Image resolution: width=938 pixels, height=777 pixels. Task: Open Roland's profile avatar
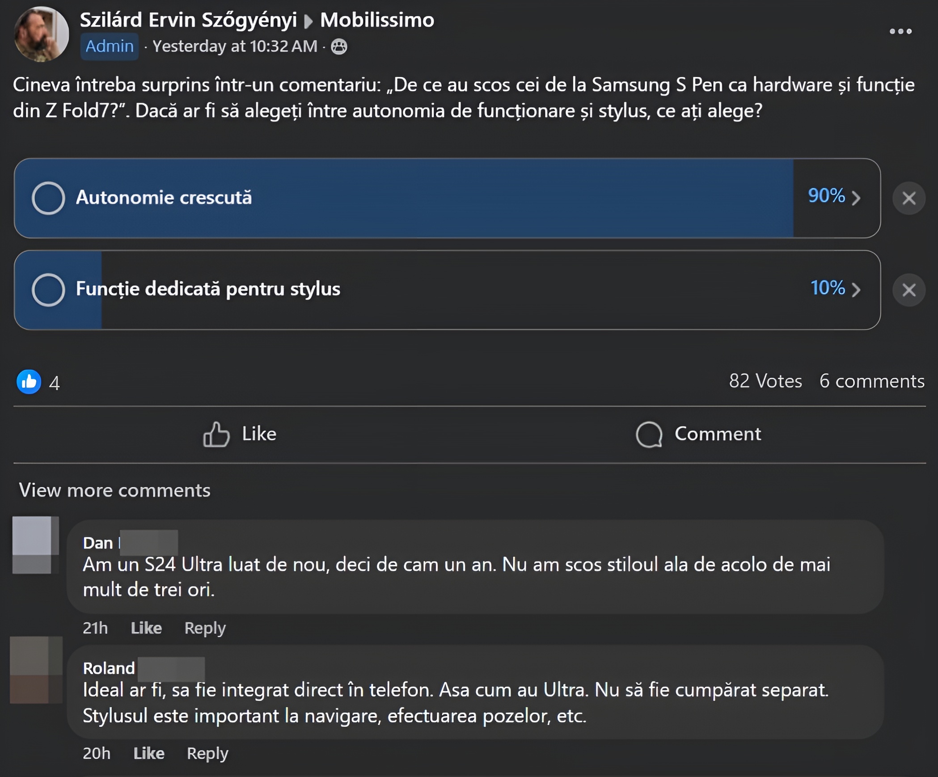click(x=36, y=670)
